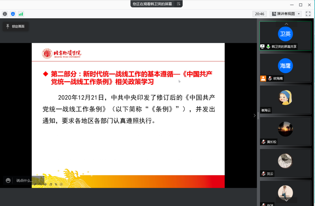Open the screen-share options menu icon
The image size is (315, 206).
[x=179, y=4]
